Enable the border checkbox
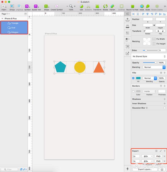167x172 pixels. tap(133, 91)
